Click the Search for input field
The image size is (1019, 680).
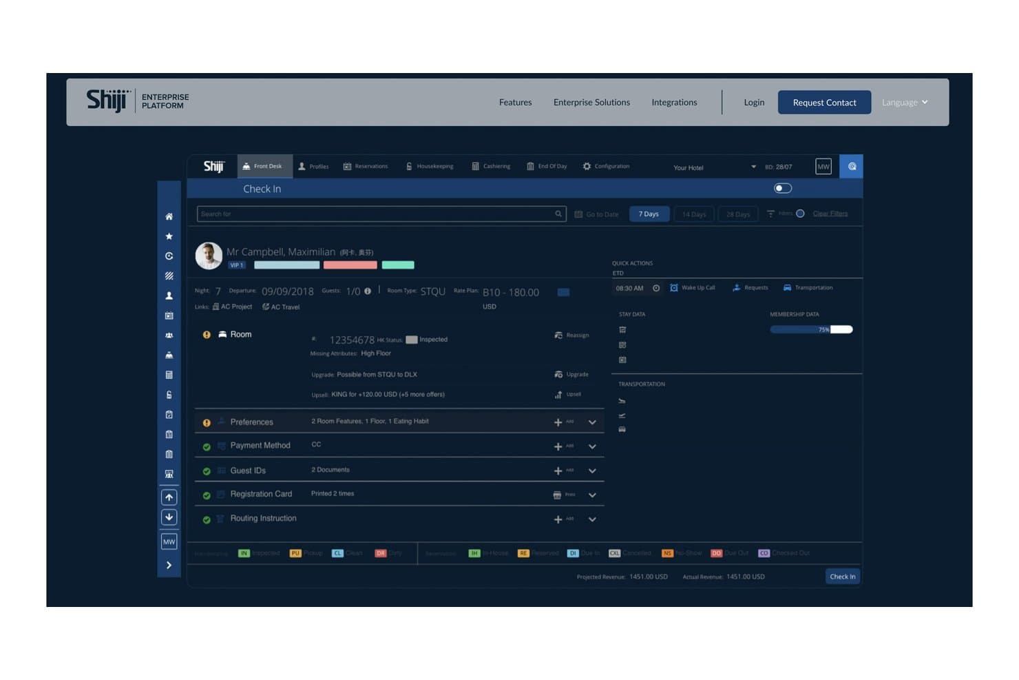(x=381, y=214)
